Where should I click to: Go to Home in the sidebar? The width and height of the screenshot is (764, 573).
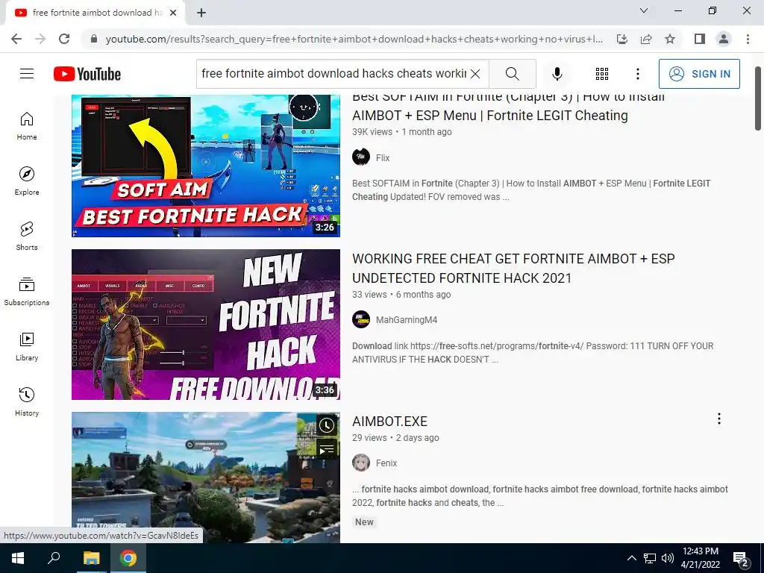coord(27,126)
